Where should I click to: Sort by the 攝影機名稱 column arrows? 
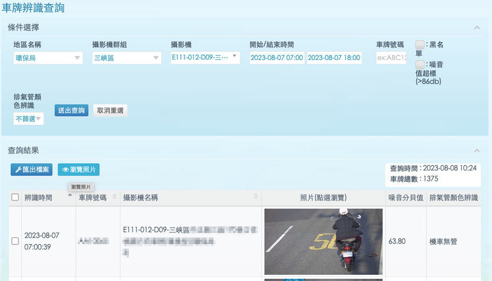(x=256, y=196)
